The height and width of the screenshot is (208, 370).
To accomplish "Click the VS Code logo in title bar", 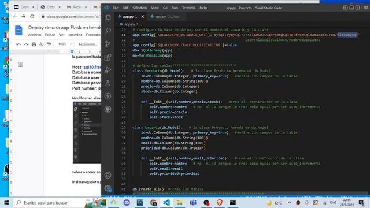I will [106, 8].
